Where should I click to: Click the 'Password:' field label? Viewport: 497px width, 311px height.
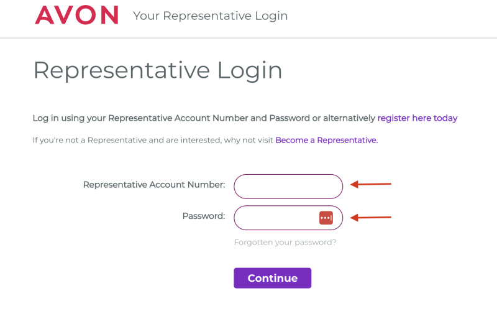(204, 216)
